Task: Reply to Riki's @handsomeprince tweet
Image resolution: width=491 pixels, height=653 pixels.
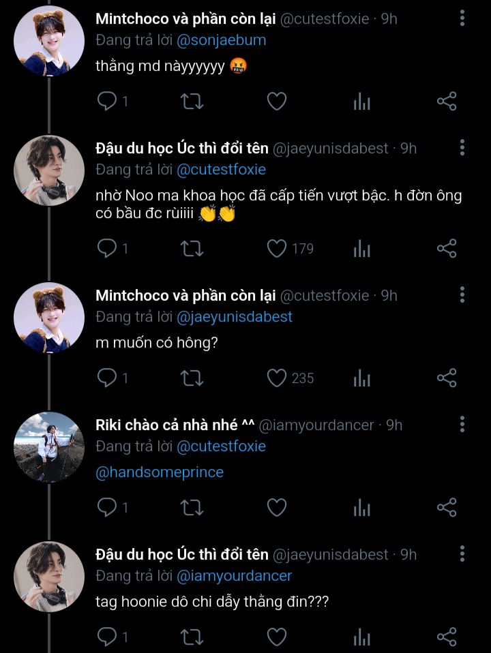Action: (107, 507)
